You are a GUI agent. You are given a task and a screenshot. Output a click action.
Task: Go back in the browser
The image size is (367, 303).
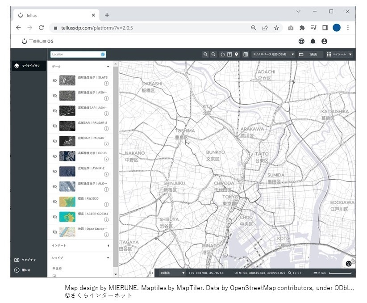(x=18, y=28)
